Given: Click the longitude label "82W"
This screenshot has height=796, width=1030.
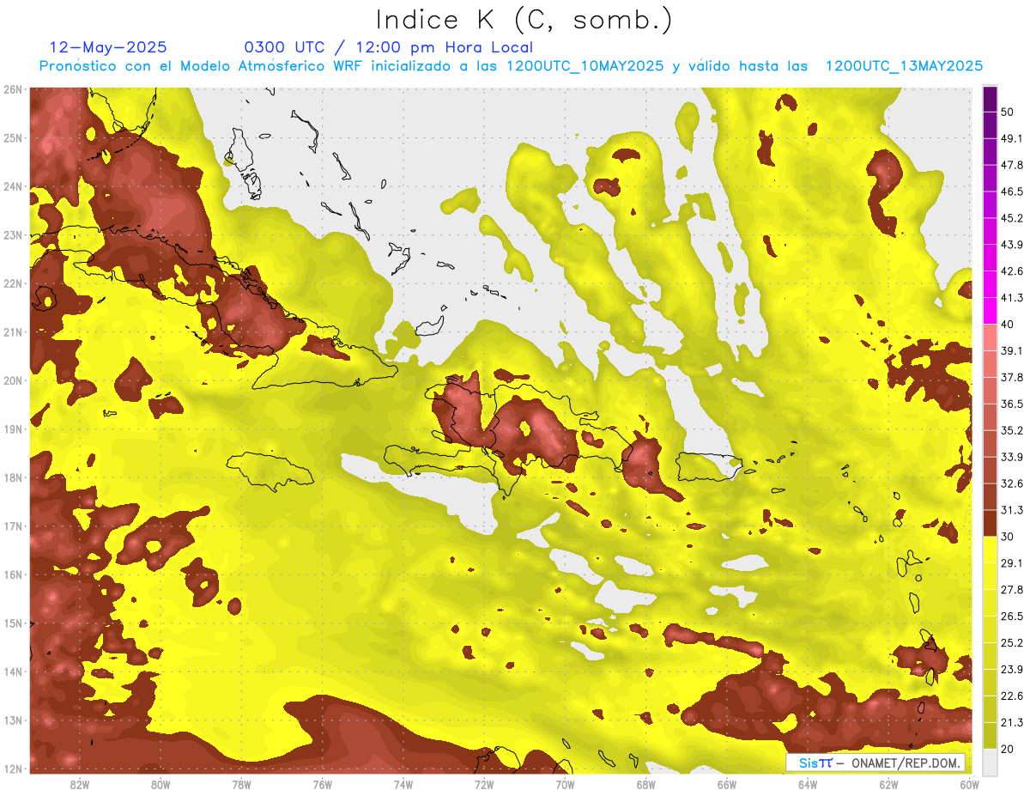Looking at the screenshot, I should 80,785.
